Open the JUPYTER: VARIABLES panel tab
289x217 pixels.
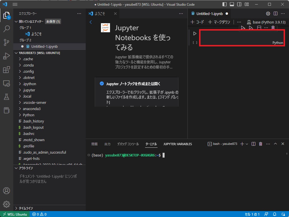click(x=178, y=144)
